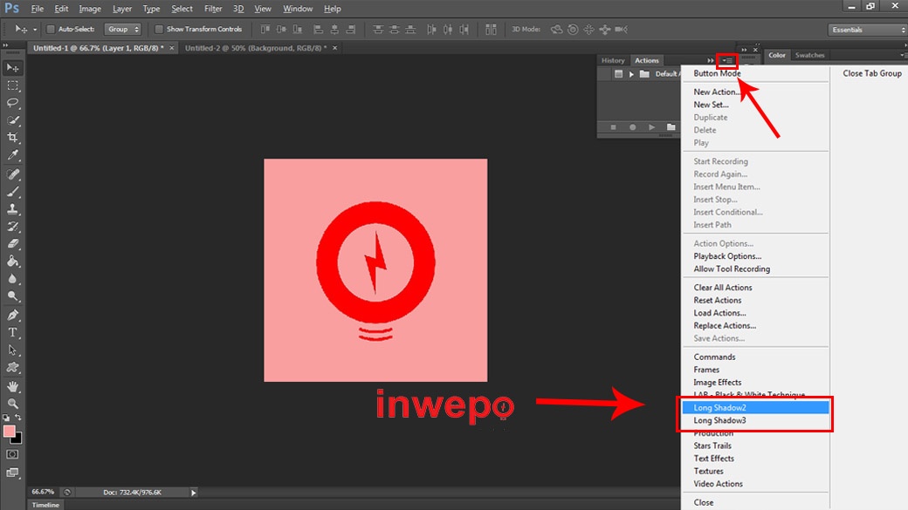This screenshot has height=510, width=908.
Task: Select the Eyedropper tool
Action: coord(13,155)
